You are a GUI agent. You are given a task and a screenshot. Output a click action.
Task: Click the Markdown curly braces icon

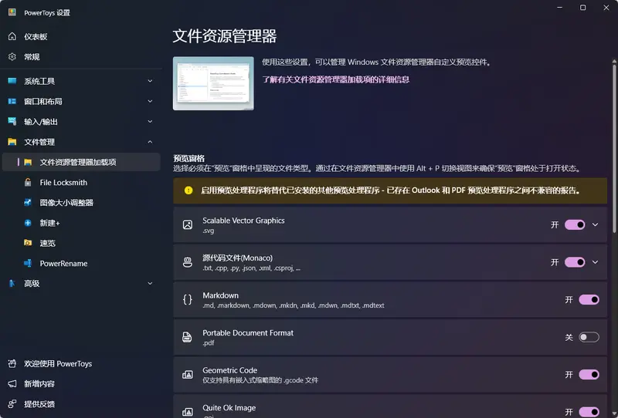click(188, 299)
